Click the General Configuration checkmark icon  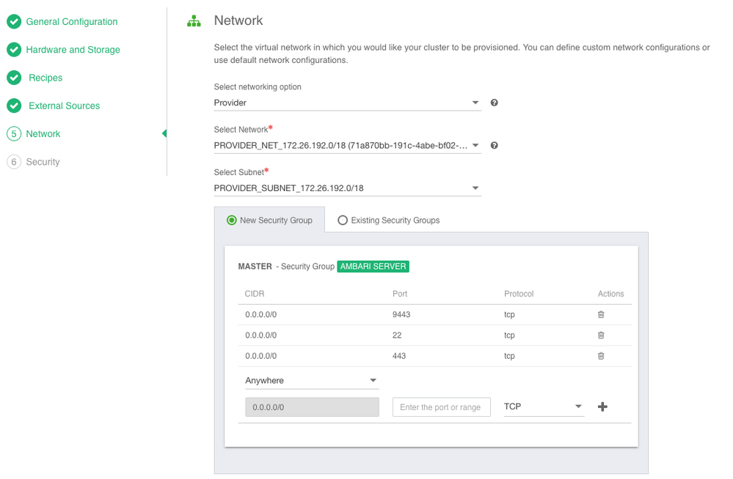(x=14, y=22)
